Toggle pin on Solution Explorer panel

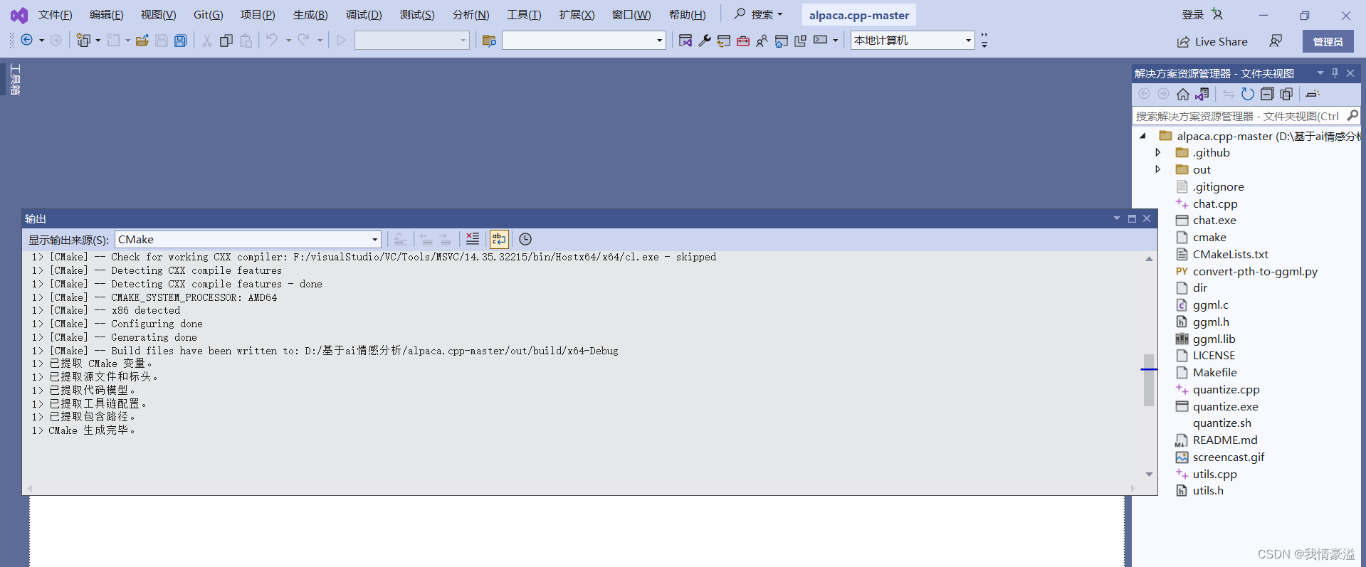coord(1335,73)
